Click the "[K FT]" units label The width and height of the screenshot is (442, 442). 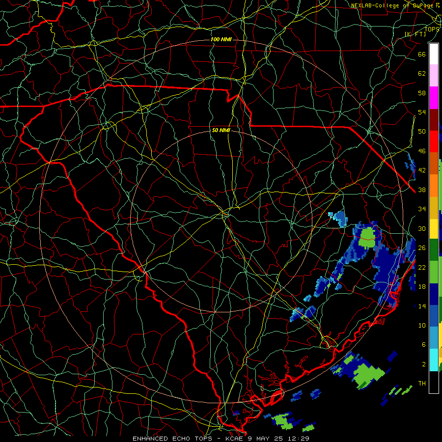click(415, 34)
